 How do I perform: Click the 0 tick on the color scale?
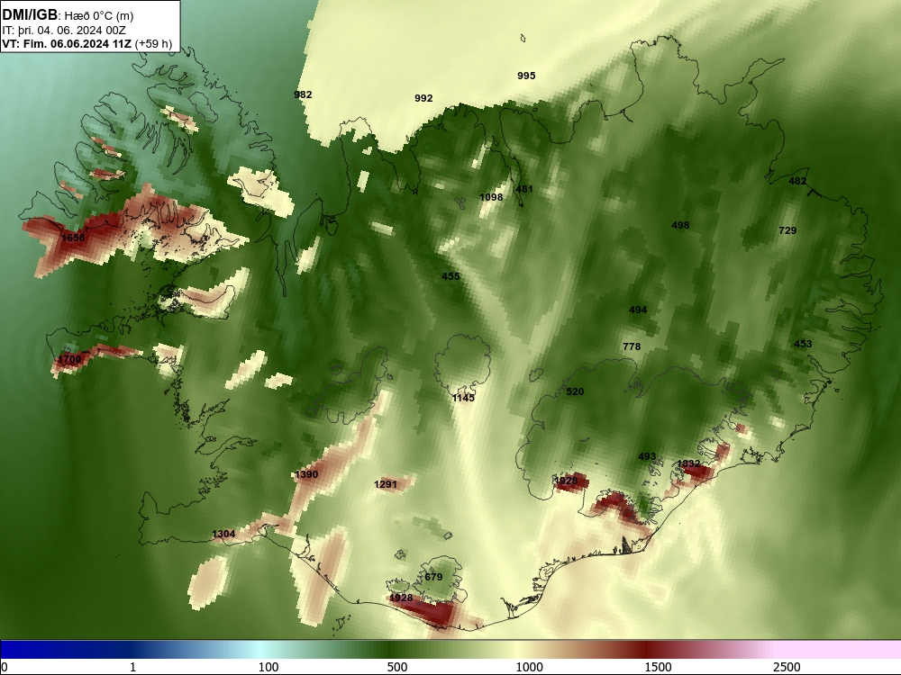tap(5, 667)
